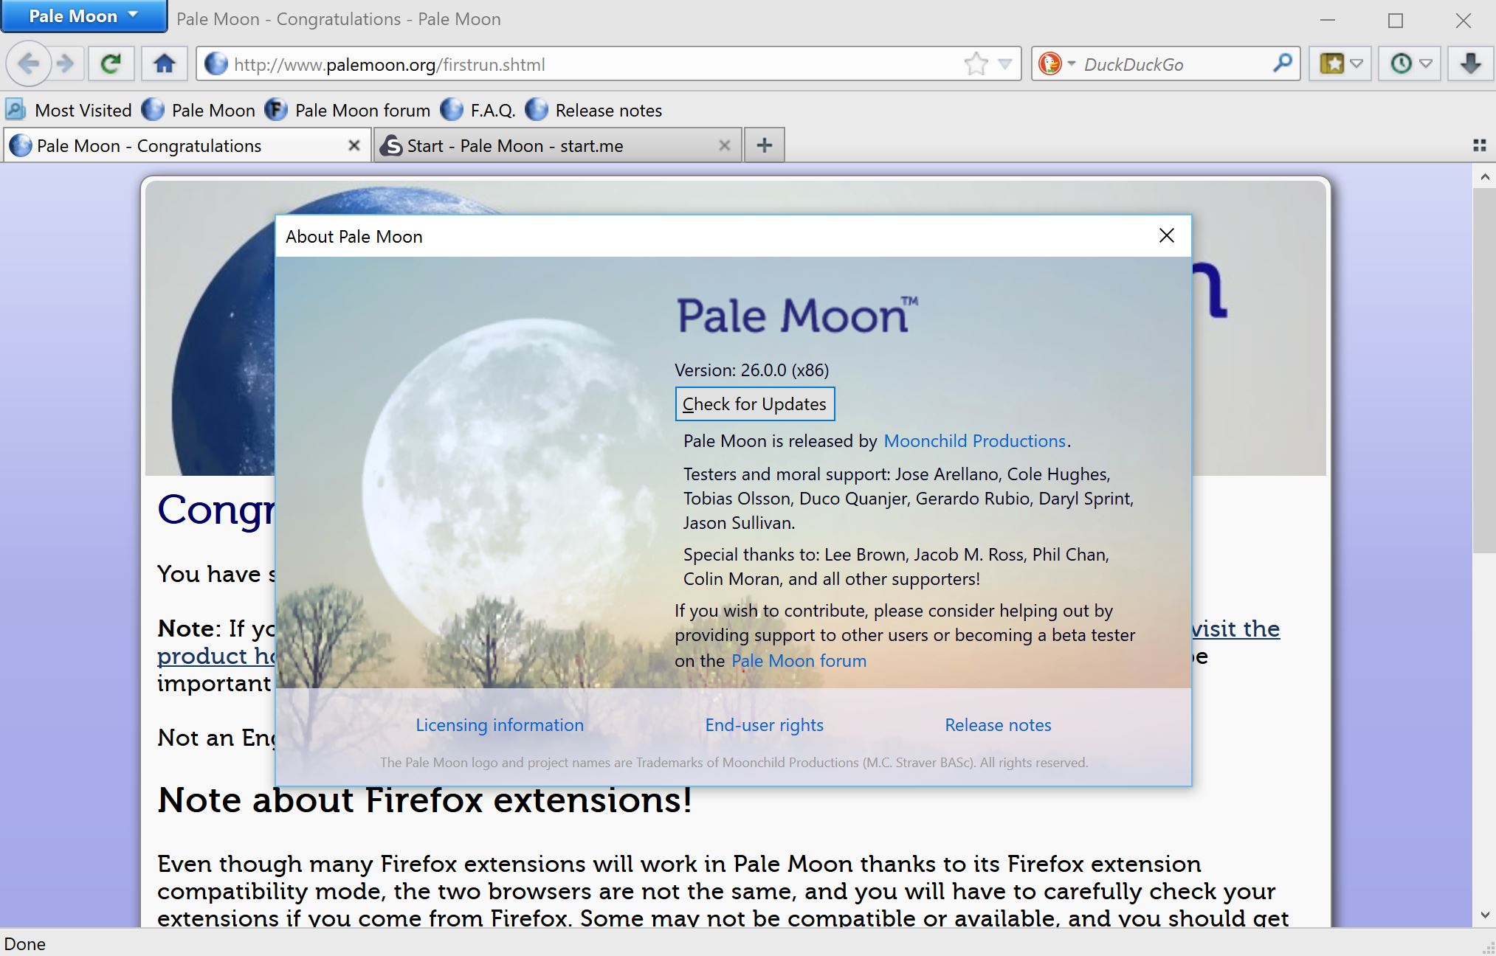Click page scrollbar up arrow
Image resolution: width=1496 pixels, height=956 pixels.
pyautogui.click(x=1484, y=177)
